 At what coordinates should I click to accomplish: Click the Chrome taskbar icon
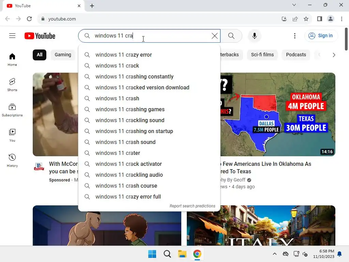pos(197,254)
